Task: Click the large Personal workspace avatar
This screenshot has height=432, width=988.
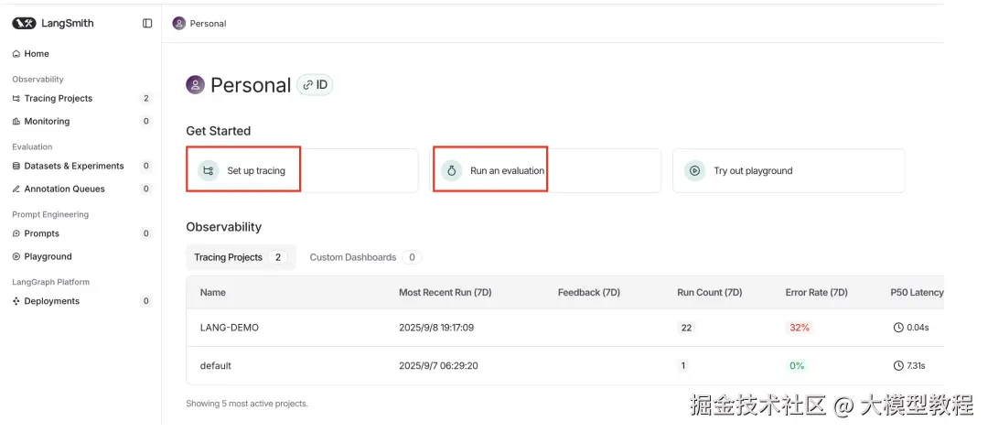Action: point(196,84)
